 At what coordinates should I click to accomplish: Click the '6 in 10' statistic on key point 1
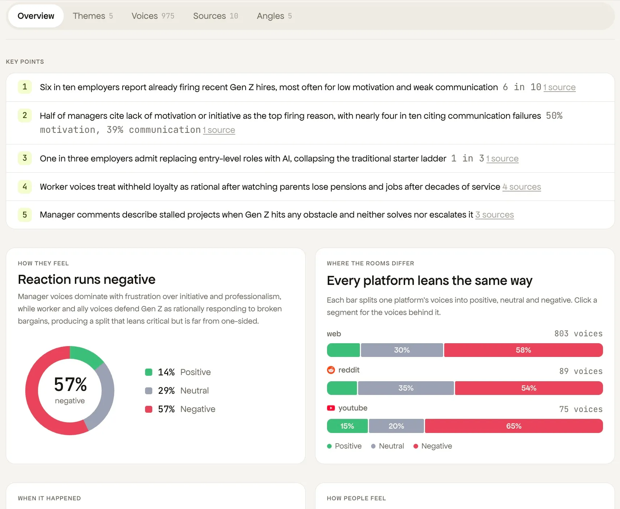(522, 87)
